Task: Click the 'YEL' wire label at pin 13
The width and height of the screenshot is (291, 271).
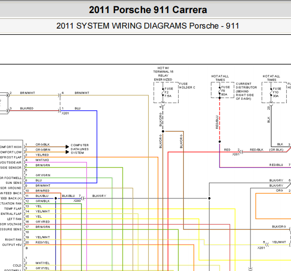Action: tap(39, 206)
